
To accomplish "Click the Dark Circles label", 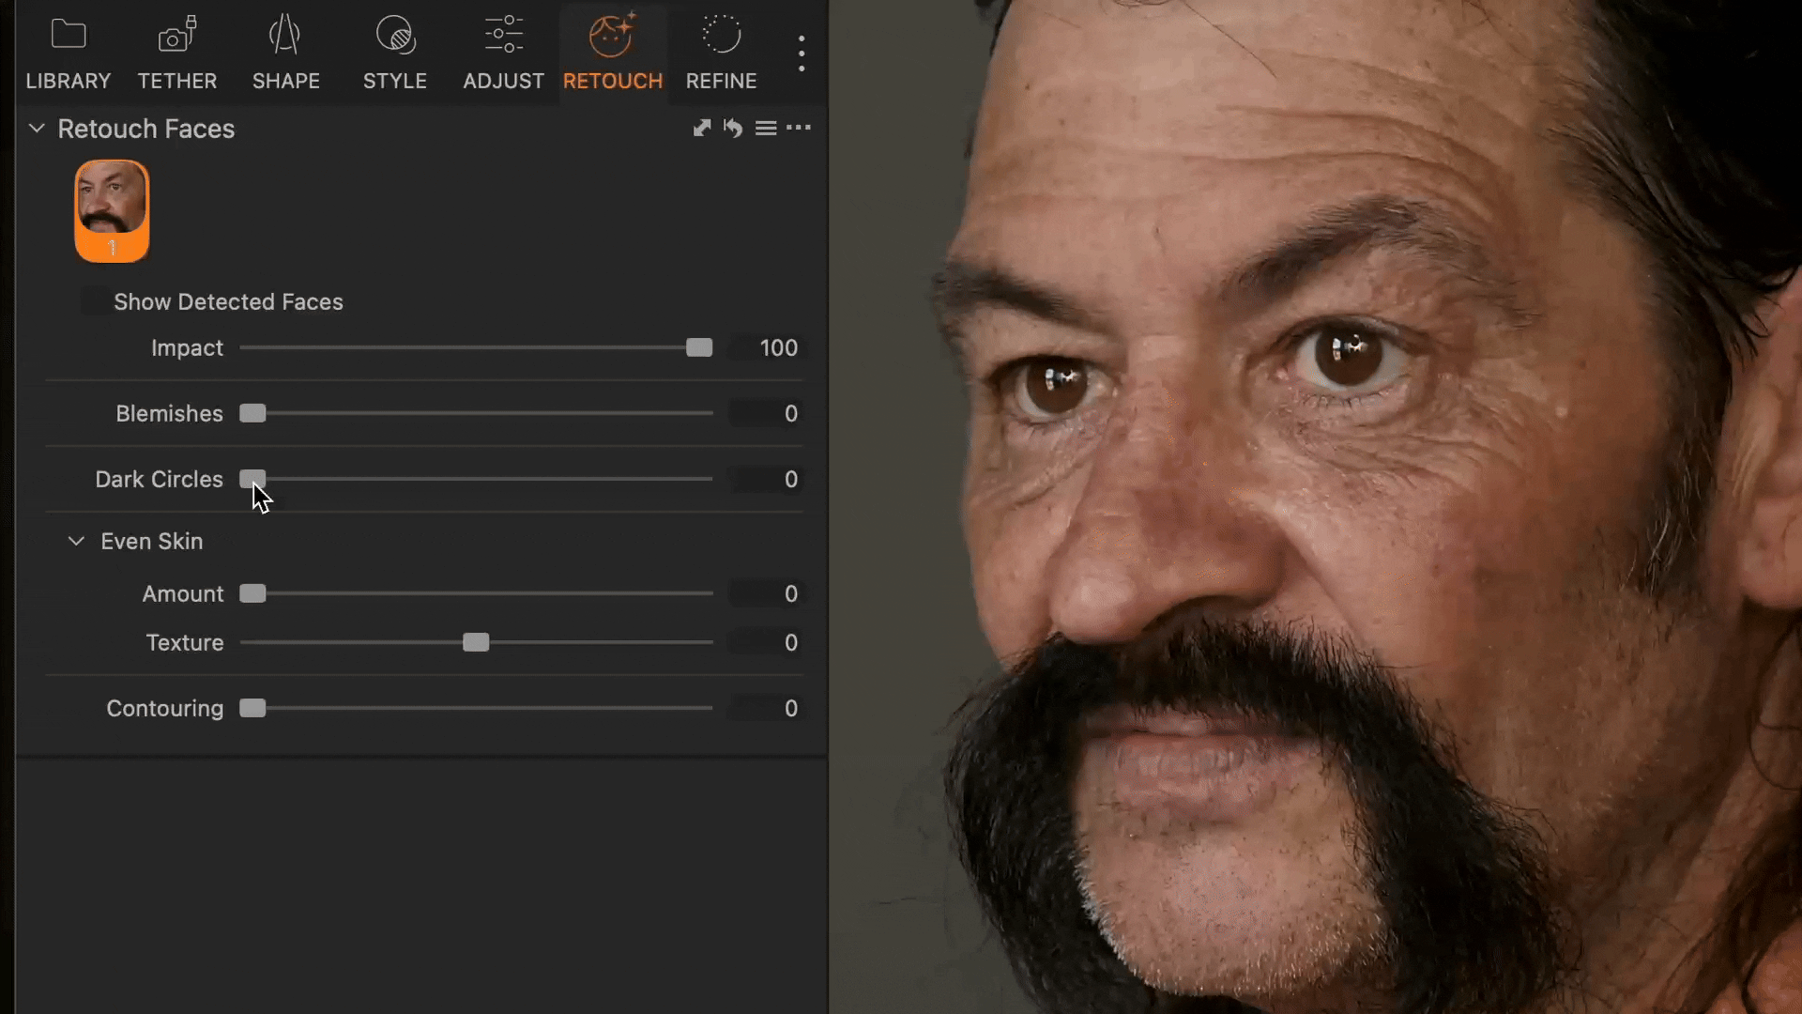I will (x=159, y=479).
